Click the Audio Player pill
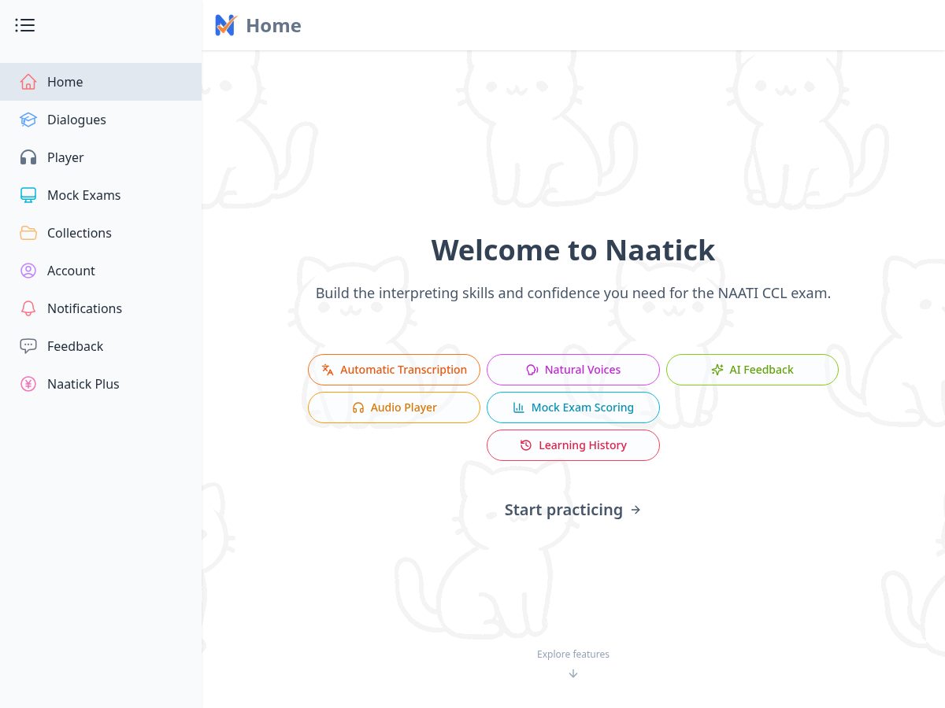The width and height of the screenshot is (945, 708). 394,407
